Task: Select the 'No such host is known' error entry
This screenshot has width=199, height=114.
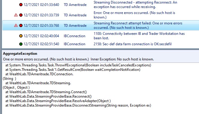Action: click(x=134, y=15)
